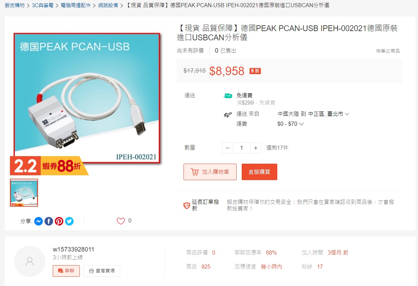The width and height of the screenshot is (418, 286).
Task: Share the product on Facebook icon
Action: [49, 221]
